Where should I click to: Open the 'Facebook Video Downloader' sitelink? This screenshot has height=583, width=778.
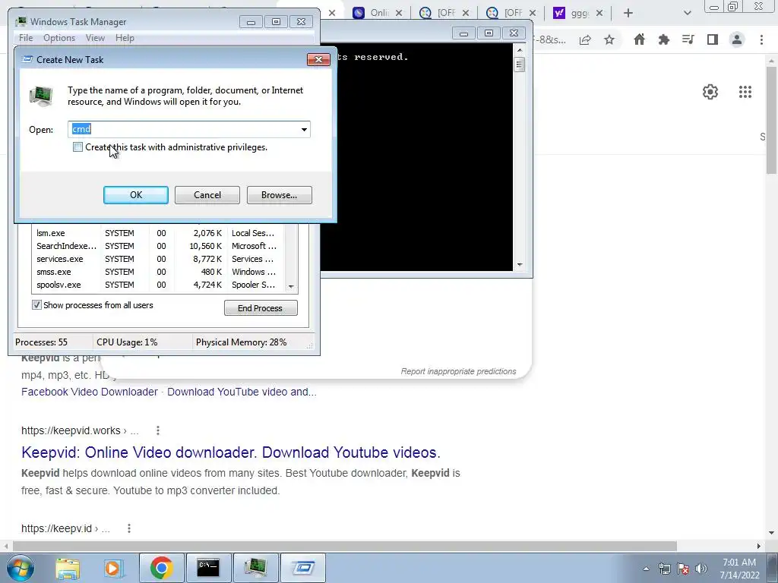[90, 392]
